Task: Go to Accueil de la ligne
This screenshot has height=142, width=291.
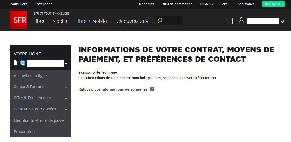Action: click(x=30, y=76)
